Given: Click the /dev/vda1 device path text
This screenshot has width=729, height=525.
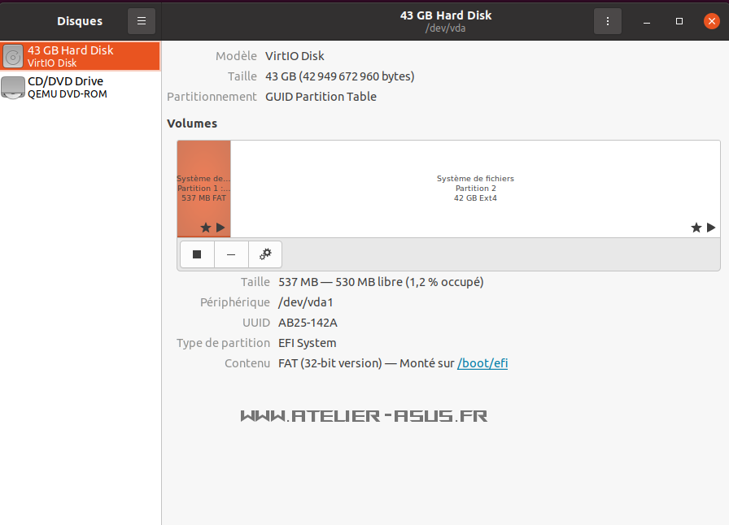Looking at the screenshot, I should tap(306, 302).
